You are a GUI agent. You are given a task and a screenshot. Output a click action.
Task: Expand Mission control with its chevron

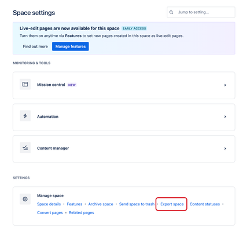pyautogui.click(x=225, y=85)
